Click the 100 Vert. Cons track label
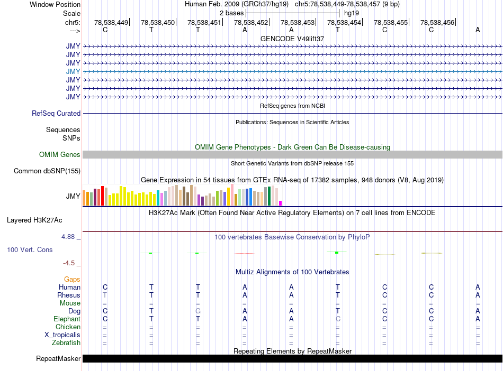This screenshot has height=371, width=503. [x=30, y=249]
